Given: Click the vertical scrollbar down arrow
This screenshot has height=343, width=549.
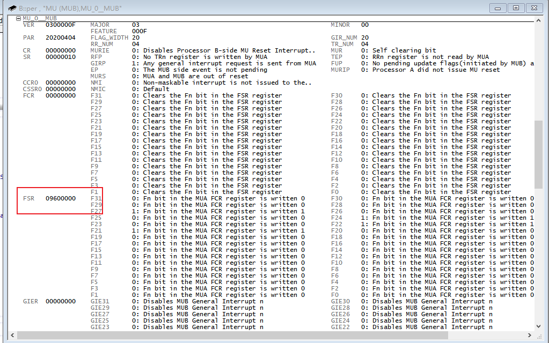Looking at the screenshot, I should coord(538,326).
